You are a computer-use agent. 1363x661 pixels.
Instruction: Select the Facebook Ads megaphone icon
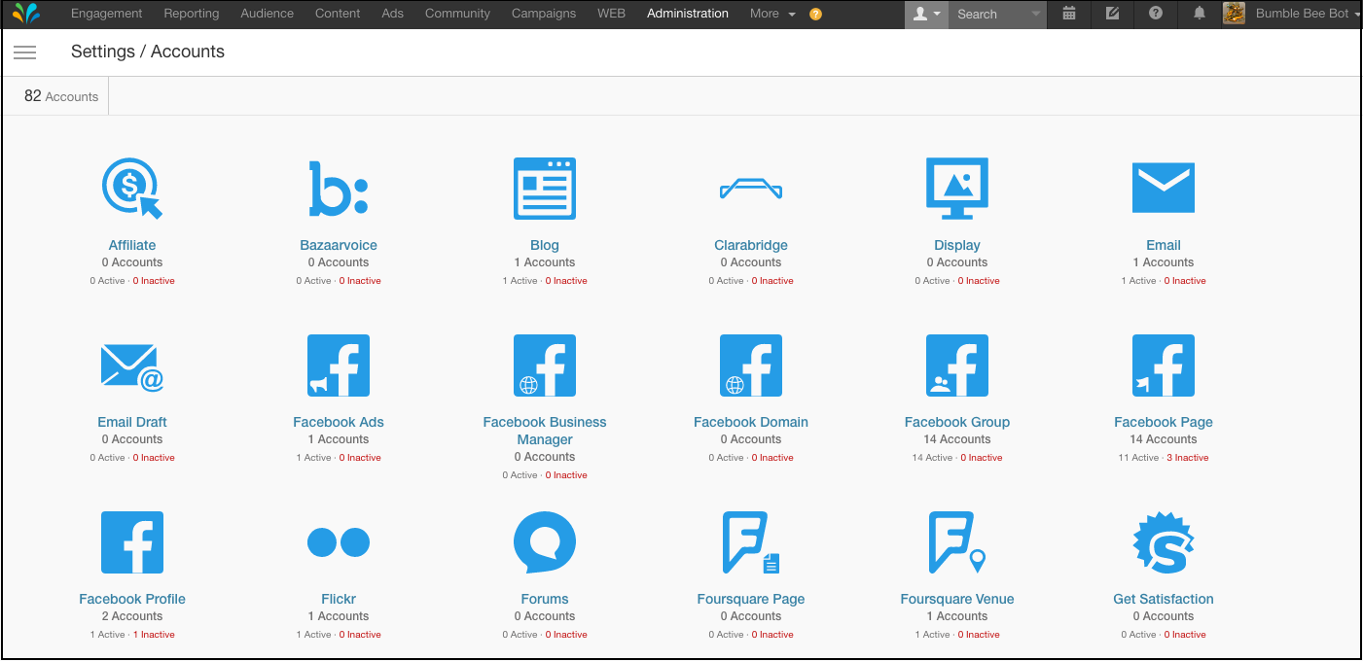[339, 365]
